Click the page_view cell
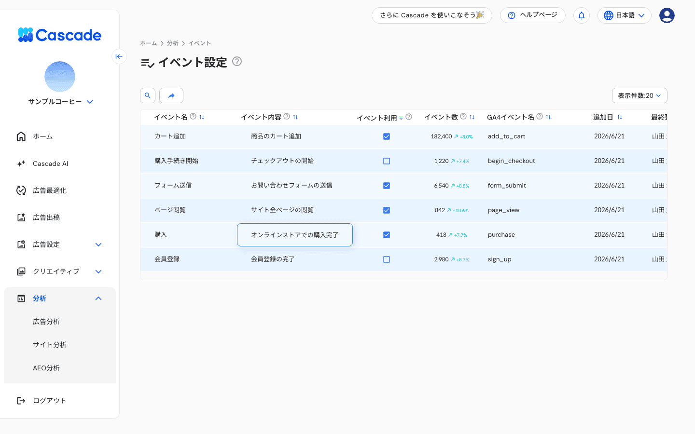This screenshot has width=695, height=434. pos(503,210)
